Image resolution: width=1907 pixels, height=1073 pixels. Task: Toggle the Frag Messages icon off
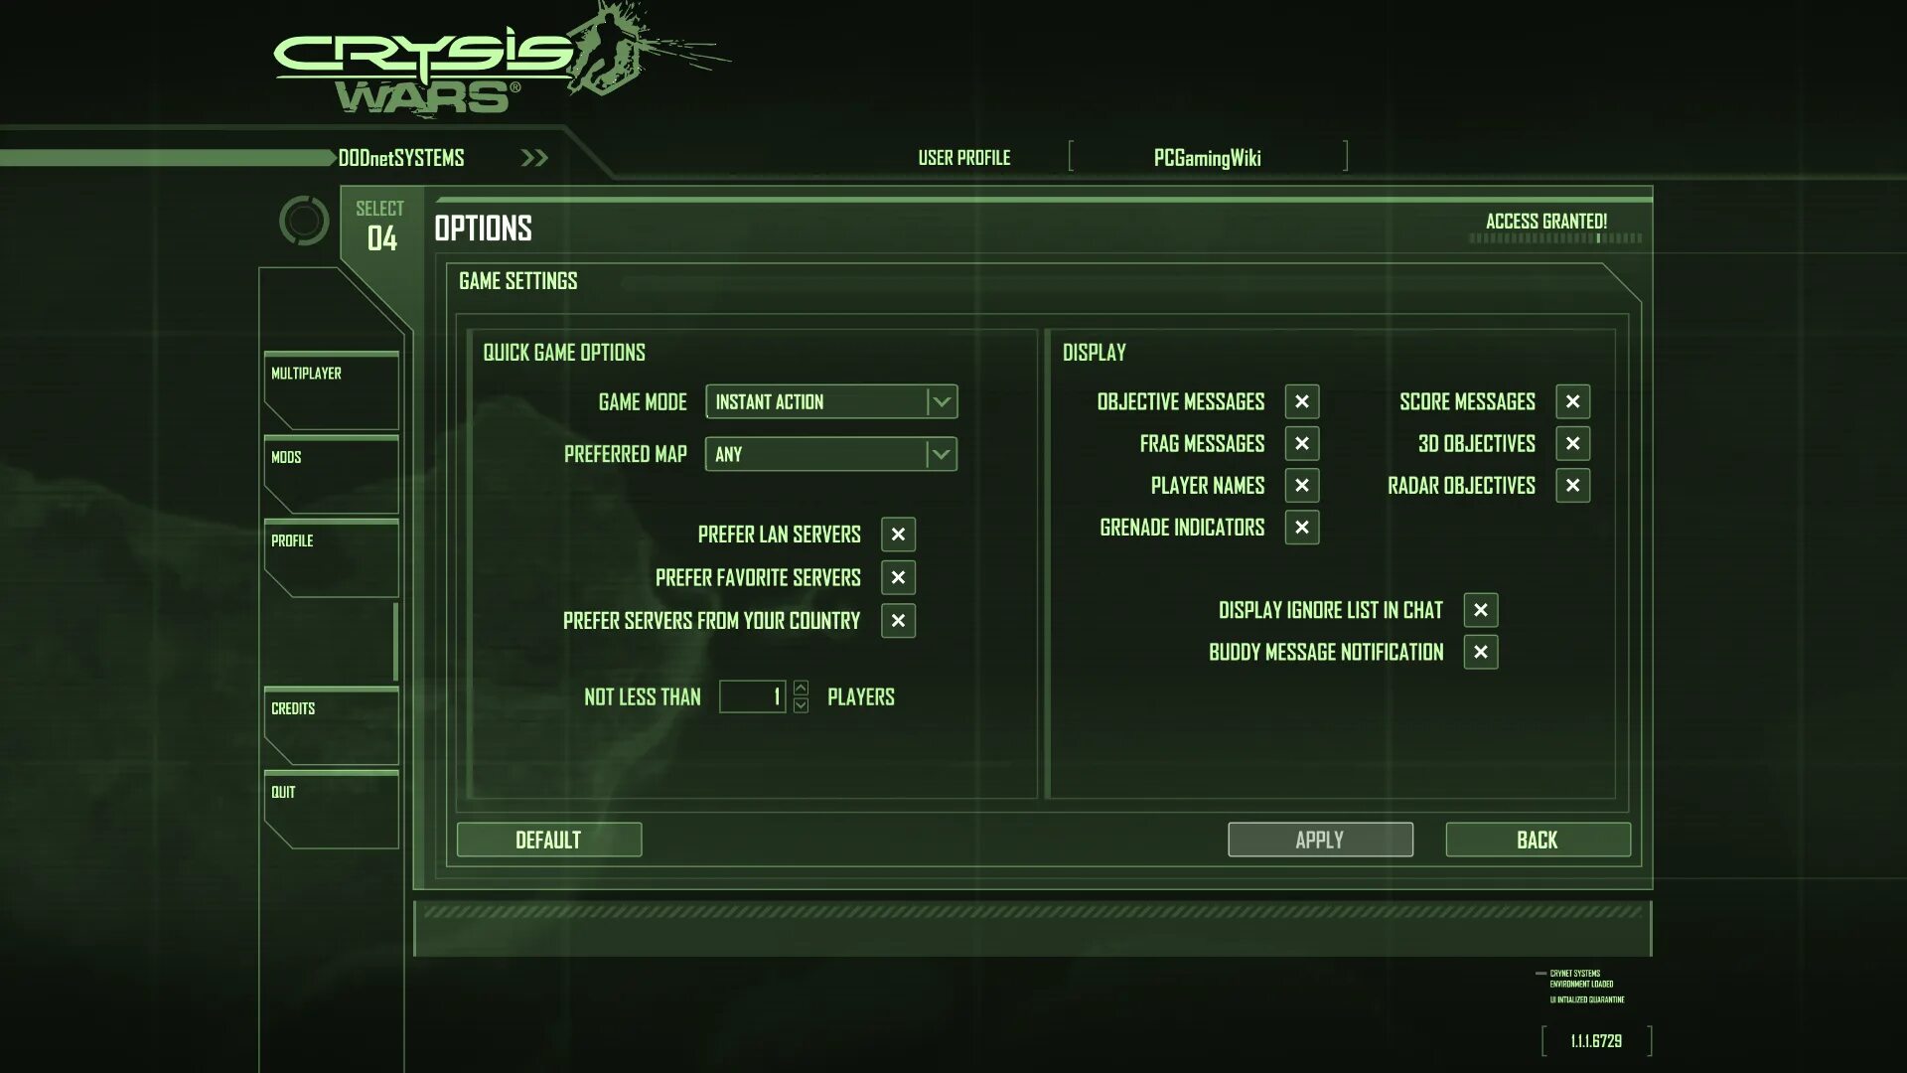[x=1300, y=443]
